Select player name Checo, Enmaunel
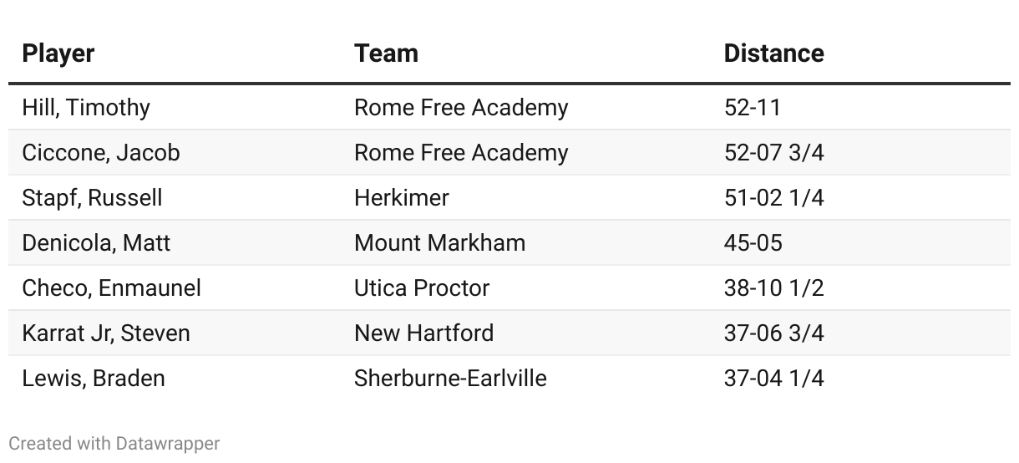 coord(111,288)
